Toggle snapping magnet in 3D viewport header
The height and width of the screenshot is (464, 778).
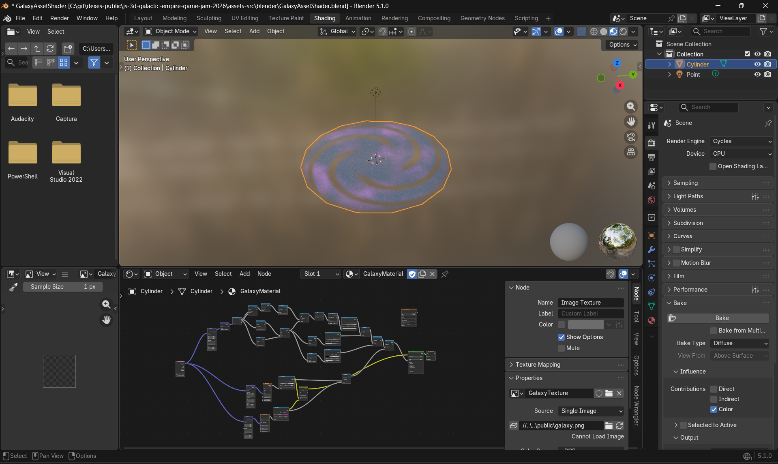(382, 31)
